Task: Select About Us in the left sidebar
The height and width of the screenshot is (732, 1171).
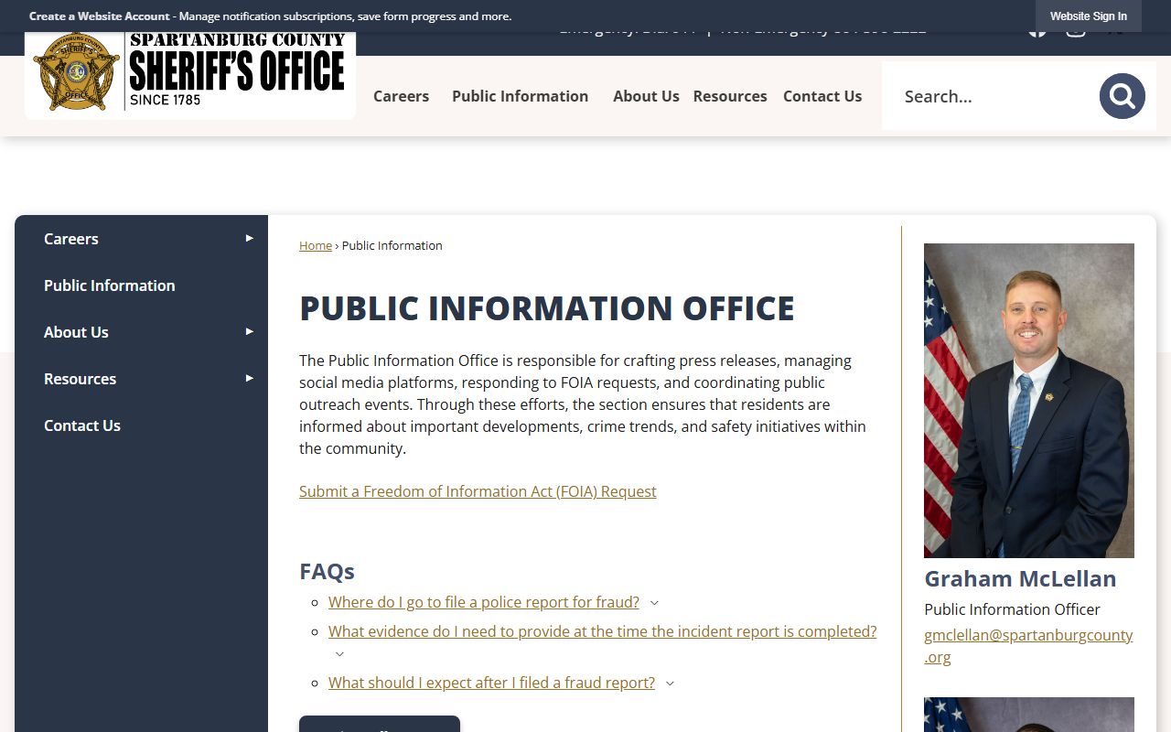Action: [76, 332]
